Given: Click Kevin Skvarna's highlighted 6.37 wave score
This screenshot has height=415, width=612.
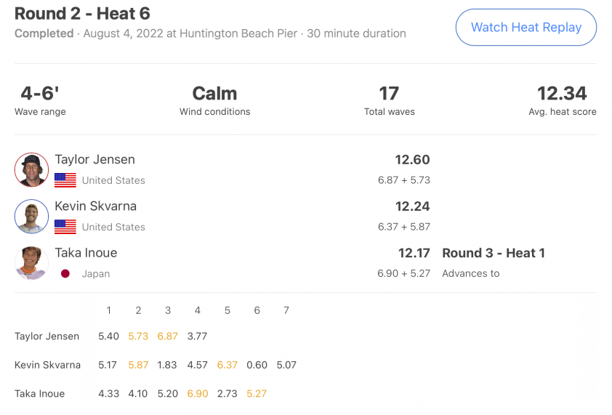Looking at the screenshot, I should [228, 365].
